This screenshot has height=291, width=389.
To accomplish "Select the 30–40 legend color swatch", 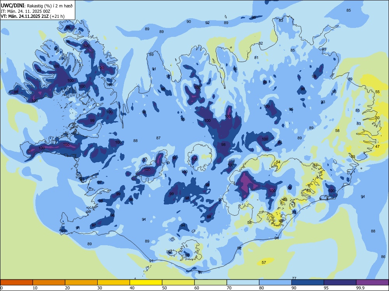I will pos(114,282).
